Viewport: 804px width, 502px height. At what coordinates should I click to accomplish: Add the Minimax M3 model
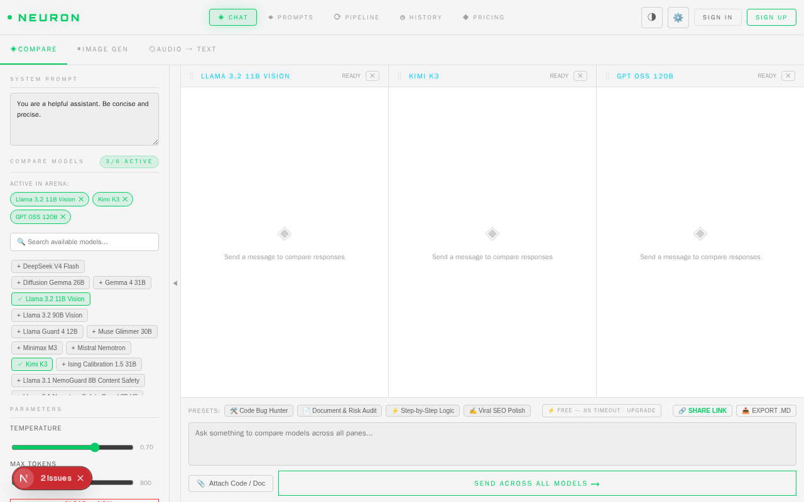37,348
